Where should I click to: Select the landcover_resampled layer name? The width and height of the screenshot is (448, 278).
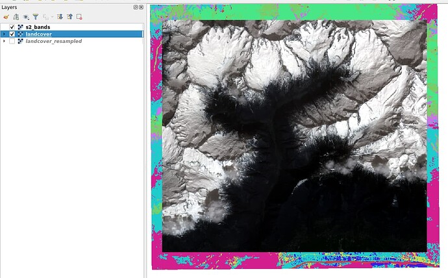coord(55,41)
